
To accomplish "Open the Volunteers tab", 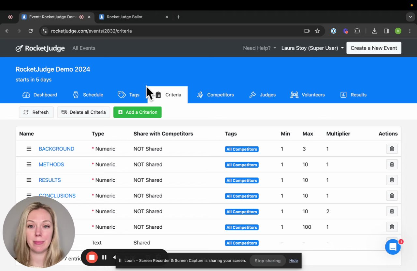I will (x=308, y=95).
